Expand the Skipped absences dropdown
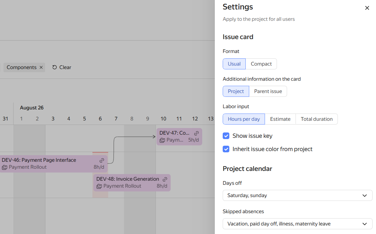The width and height of the screenshot is (376, 234). click(297, 224)
